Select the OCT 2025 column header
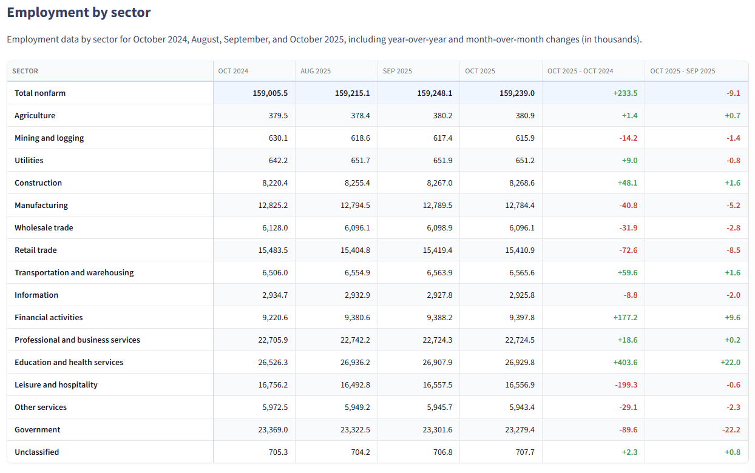The height and width of the screenshot is (473, 755). pos(480,71)
